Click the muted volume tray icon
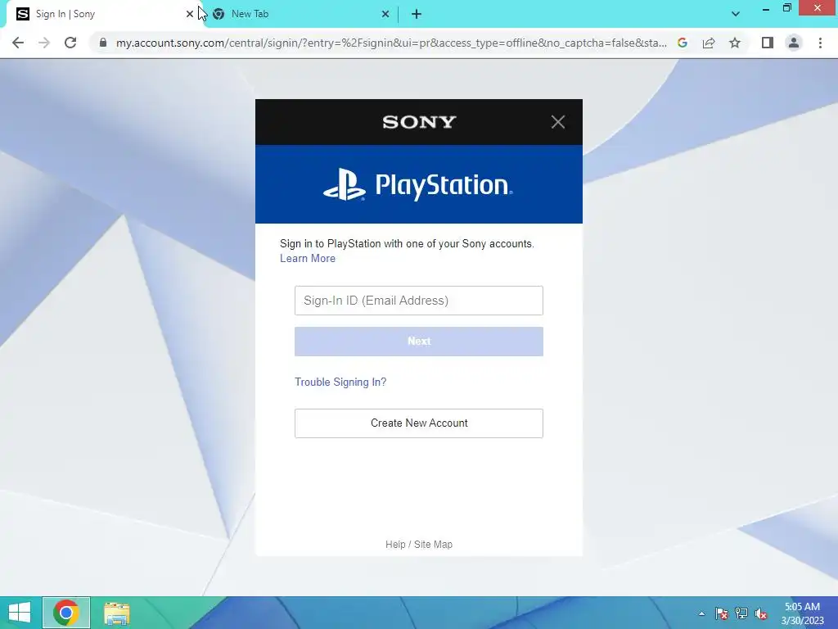This screenshot has width=838, height=629. (761, 613)
